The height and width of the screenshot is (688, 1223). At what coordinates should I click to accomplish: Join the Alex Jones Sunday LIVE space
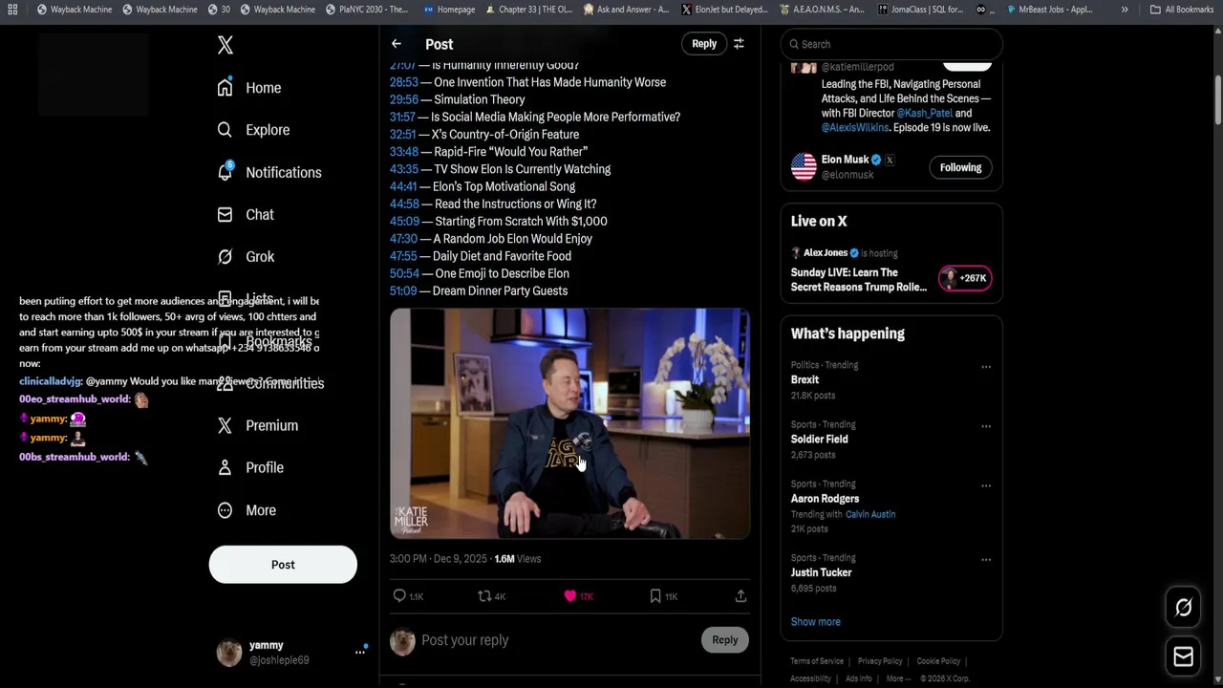click(859, 280)
